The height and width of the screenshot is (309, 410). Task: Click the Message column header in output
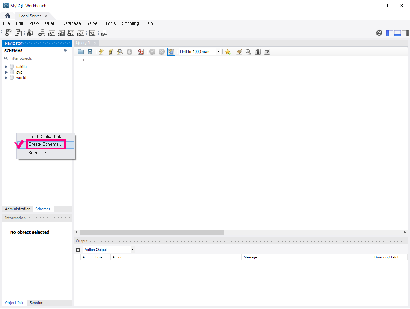250,257
